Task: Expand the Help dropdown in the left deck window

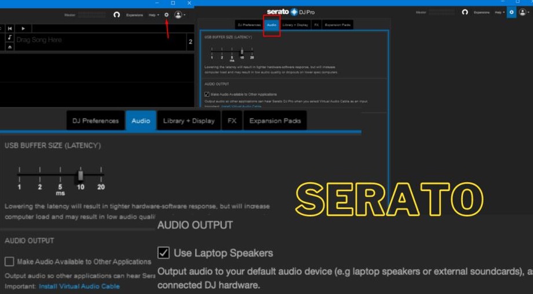Action: (x=154, y=15)
